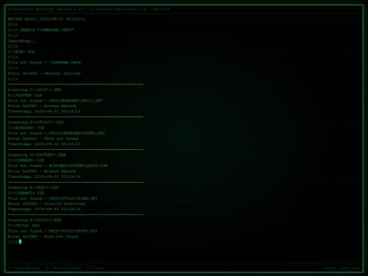Click the 'C:\WINDOWS> DIR' line
Viewport: 368px width, 276px height.
click(26, 127)
